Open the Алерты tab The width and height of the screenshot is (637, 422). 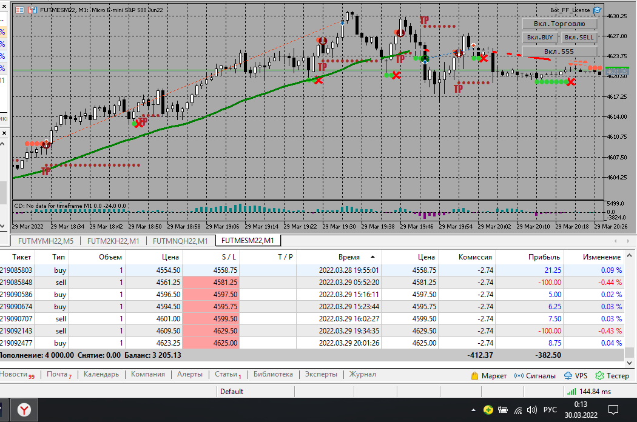190,375
